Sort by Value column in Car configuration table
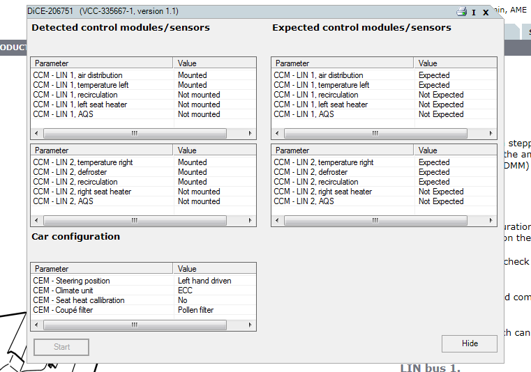Screen dimensions: 531x372 pos(215,269)
